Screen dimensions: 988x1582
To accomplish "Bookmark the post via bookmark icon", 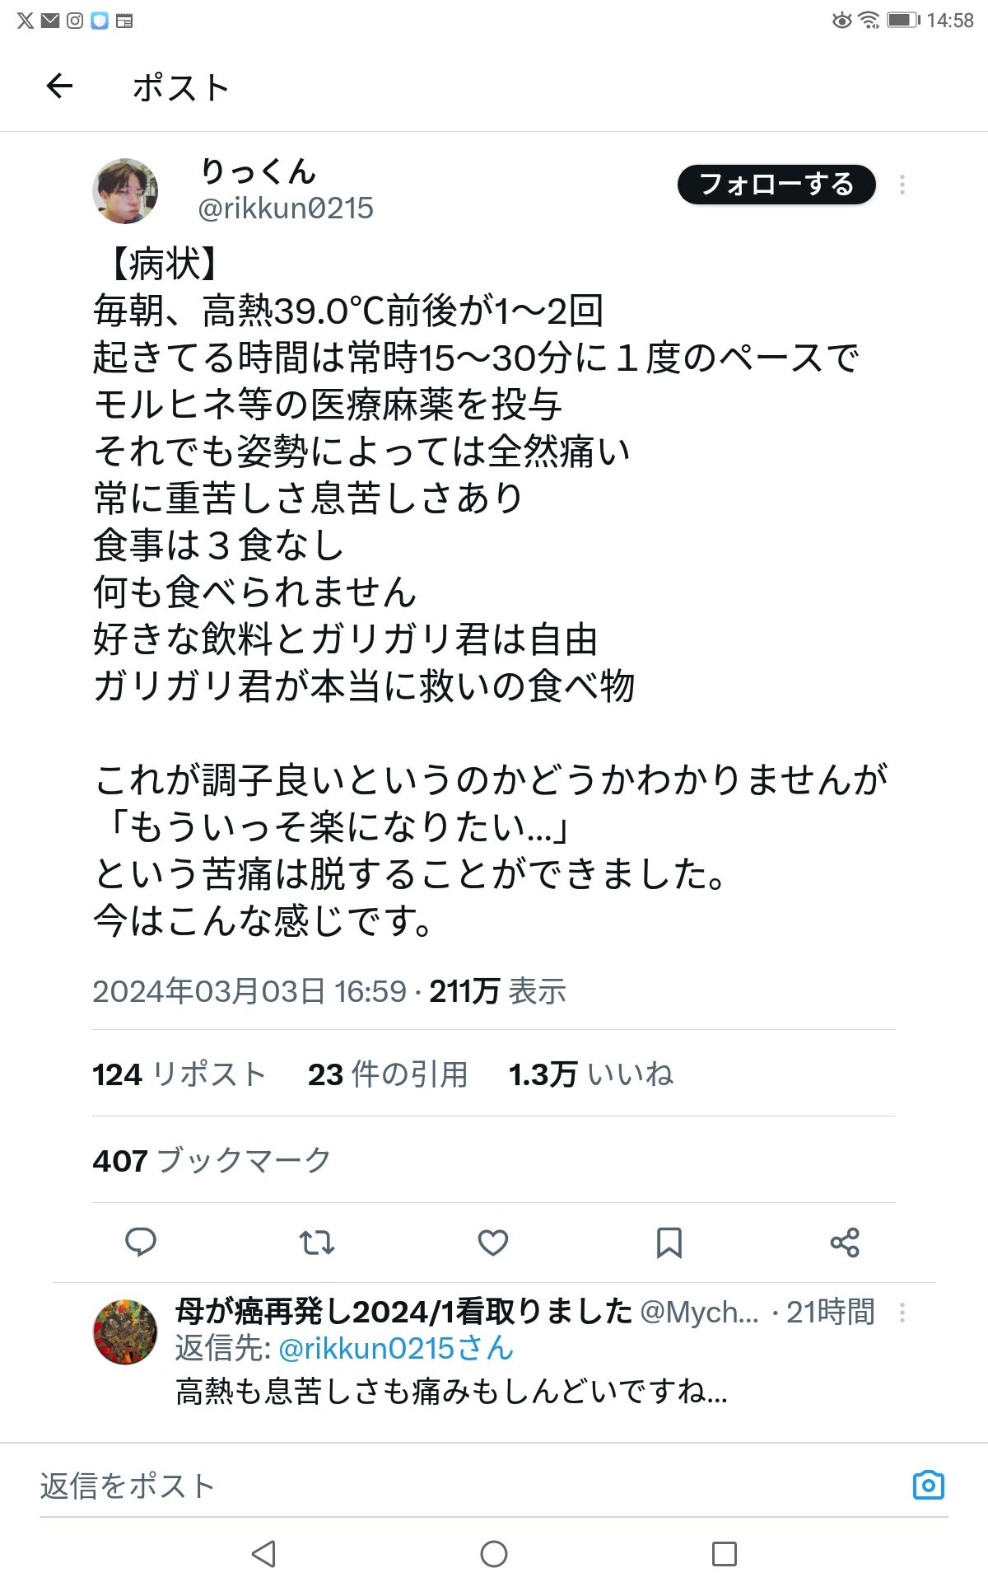I will coord(669,1244).
